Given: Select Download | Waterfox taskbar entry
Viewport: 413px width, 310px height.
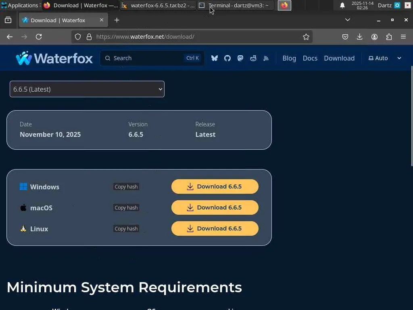Looking at the screenshot, I should (81, 5).
